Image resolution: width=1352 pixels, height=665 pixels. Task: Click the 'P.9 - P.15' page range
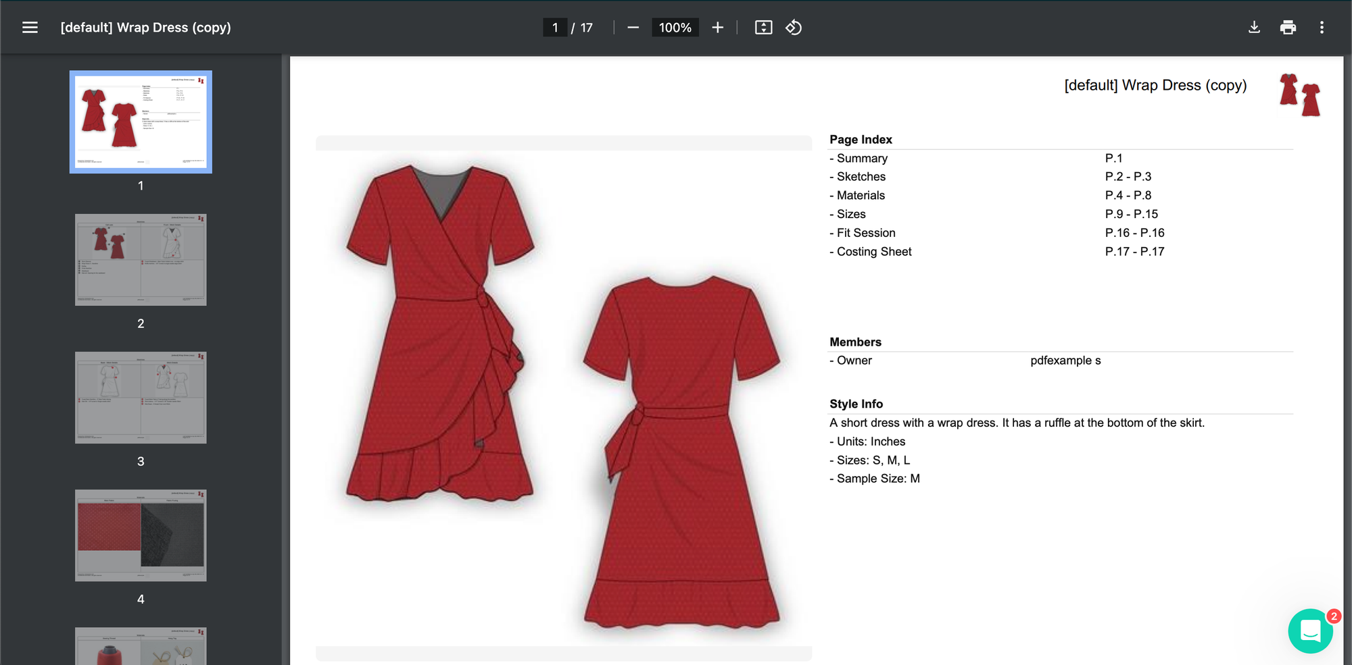pos(1132,214)
